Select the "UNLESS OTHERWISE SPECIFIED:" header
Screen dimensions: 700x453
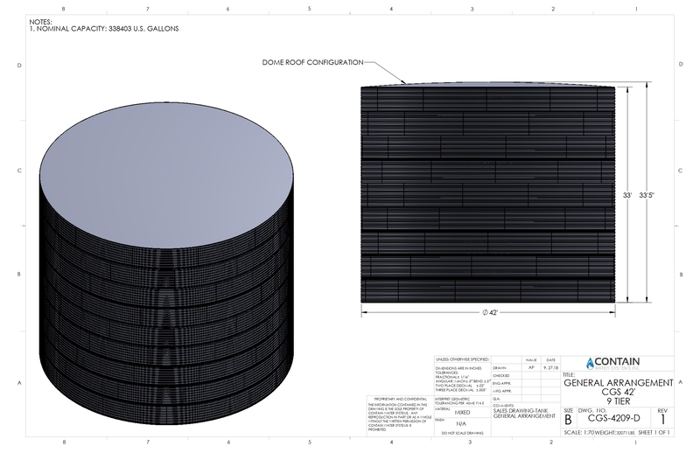coord(462,359)
